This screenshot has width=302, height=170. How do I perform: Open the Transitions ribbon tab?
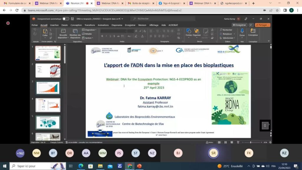[90, 25]
